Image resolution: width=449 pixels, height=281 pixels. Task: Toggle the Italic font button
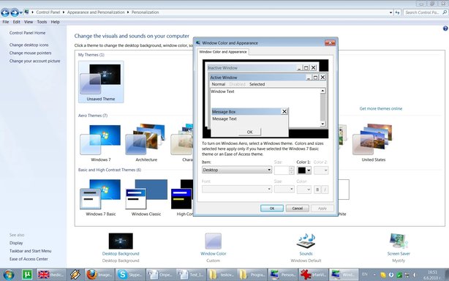pos(325,190)
